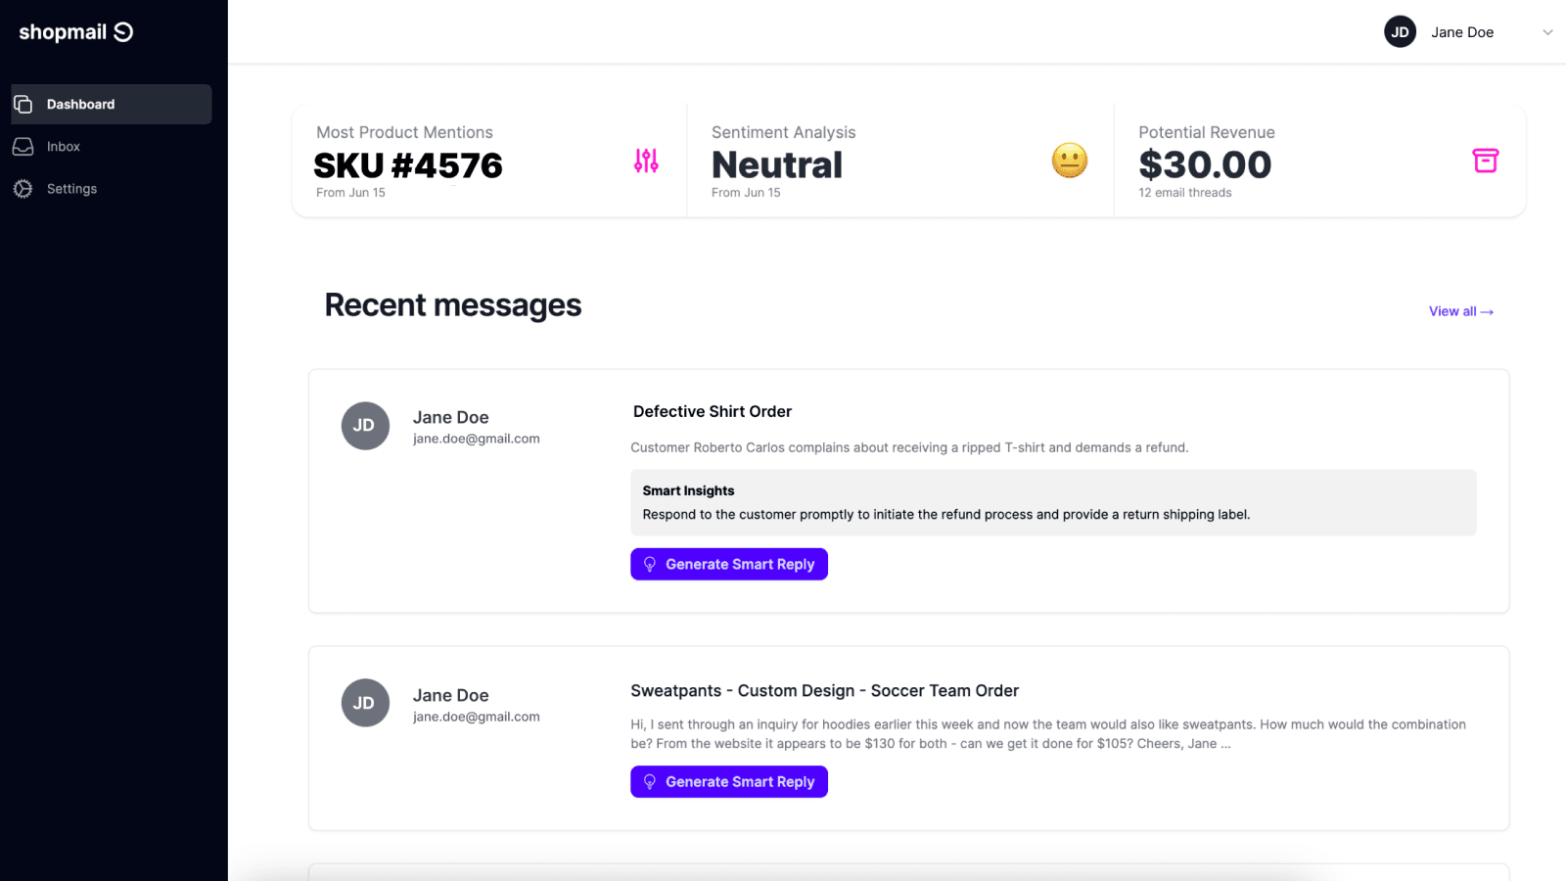The width and height of the screenshot is (1566, 881).
Task: Click the neutral face emoji in Sentiment Analysis
Action: (x=1069, y=160)
